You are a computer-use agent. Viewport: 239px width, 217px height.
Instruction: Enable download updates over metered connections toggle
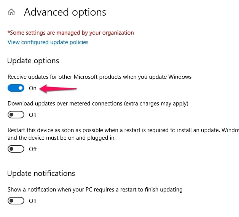pyautogui.click(x=16, y=115)
